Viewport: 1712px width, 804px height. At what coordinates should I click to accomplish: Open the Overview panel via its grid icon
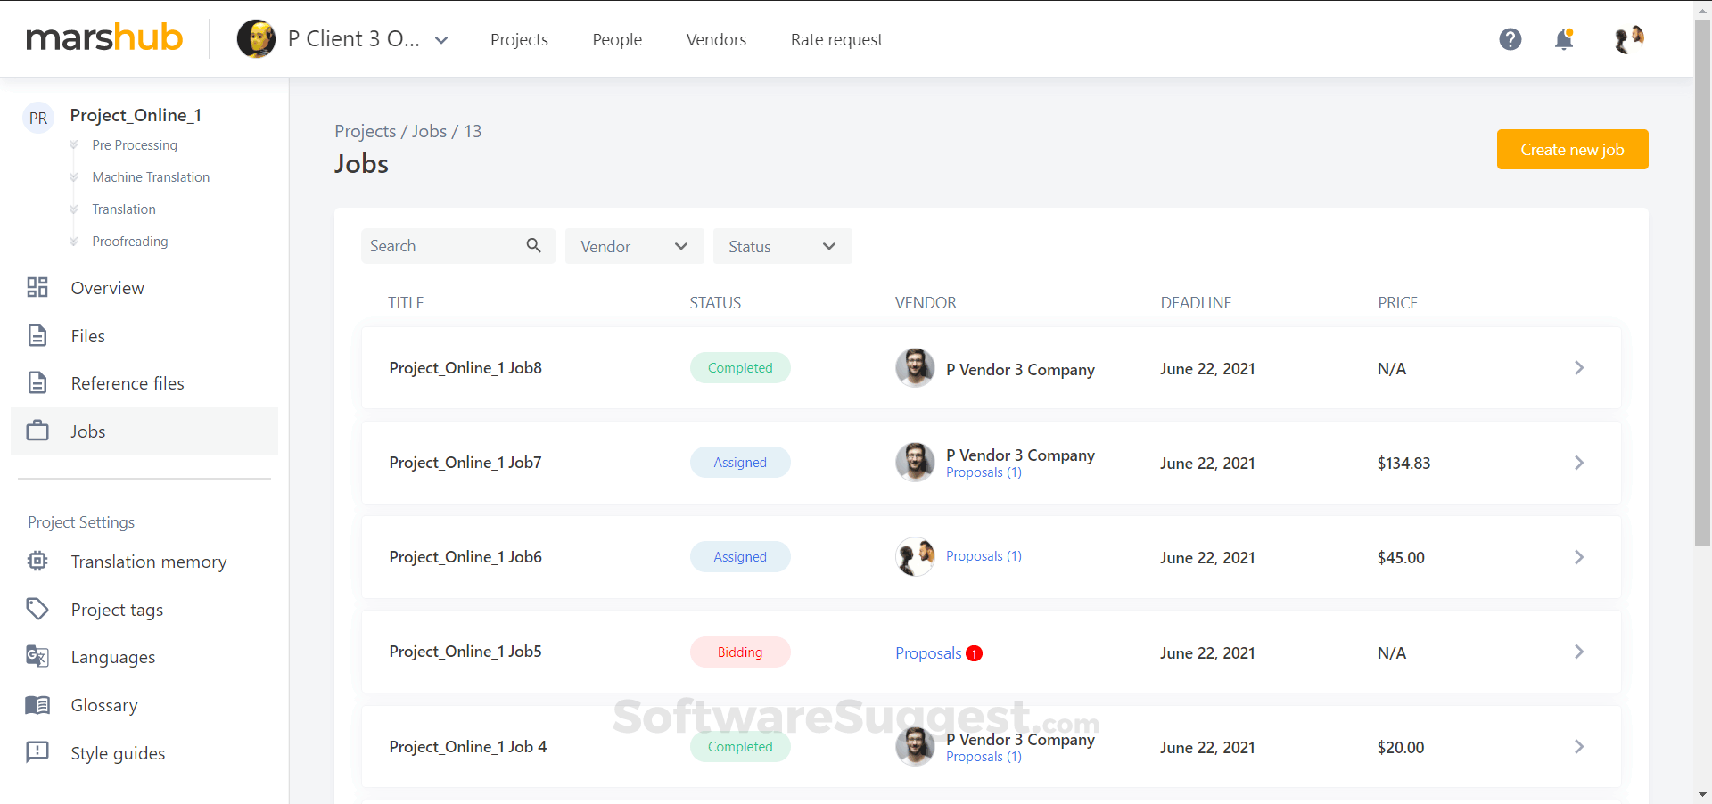[37, 287]
